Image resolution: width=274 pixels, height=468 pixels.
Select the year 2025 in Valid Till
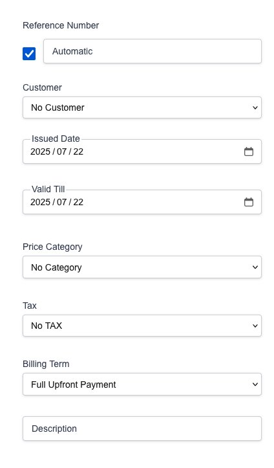40,202
